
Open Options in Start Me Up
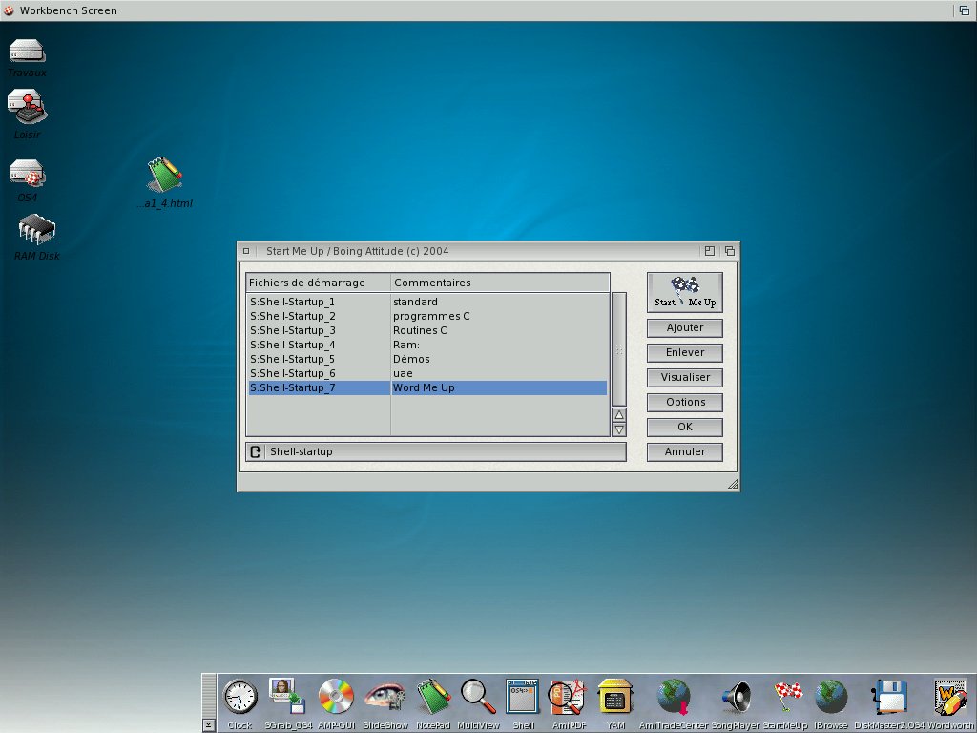tap(685, 403)
